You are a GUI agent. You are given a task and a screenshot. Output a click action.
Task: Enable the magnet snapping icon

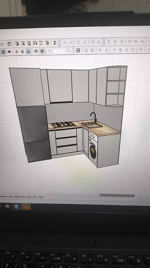[36, 51]
